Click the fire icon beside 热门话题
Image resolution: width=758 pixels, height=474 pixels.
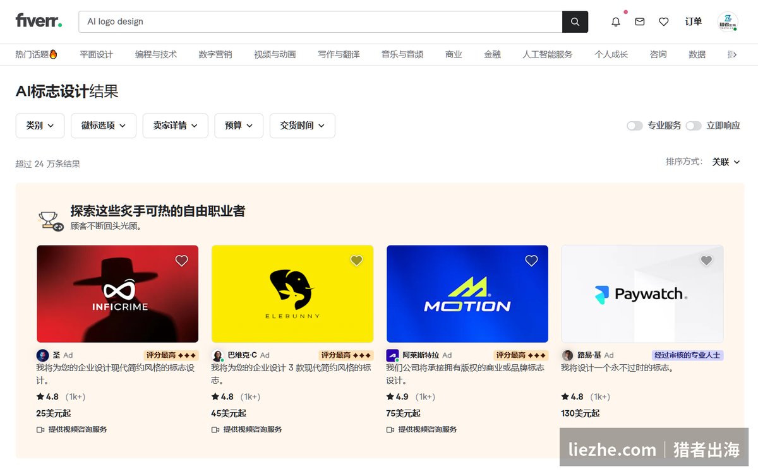click(x=54, y=54)
